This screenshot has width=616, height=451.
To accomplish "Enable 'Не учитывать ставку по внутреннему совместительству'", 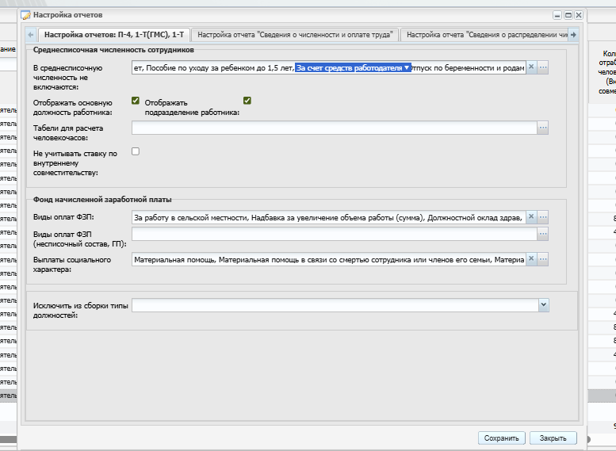I will (x=136, y=151).
